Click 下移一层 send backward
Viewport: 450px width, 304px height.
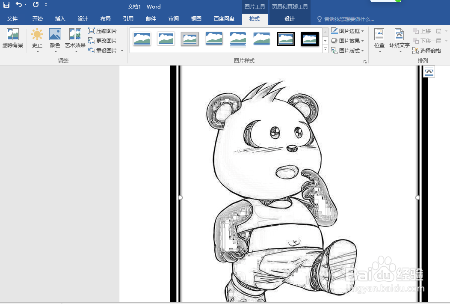[427, 41]
